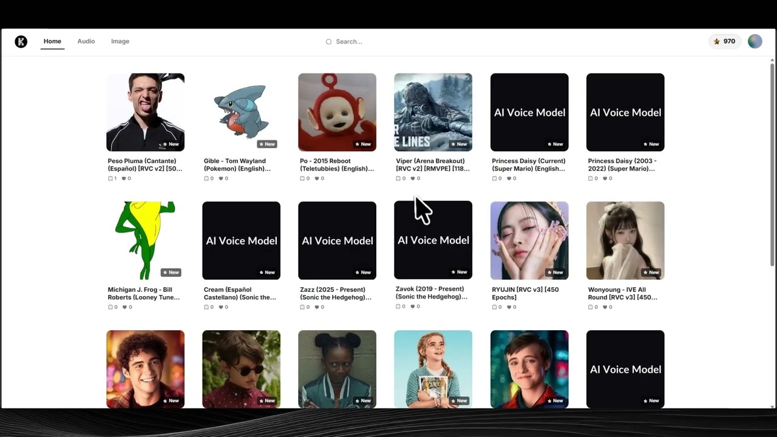Screen dimensions: 777x437
Task: Click the search magnifier icon
Action: pyautogui.click(x=329, y=42)
